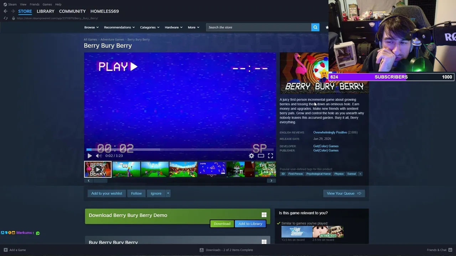The height and width of the screenshot is (256, 456).
Task: Click View Your Queue button
Action: [344, 193]
